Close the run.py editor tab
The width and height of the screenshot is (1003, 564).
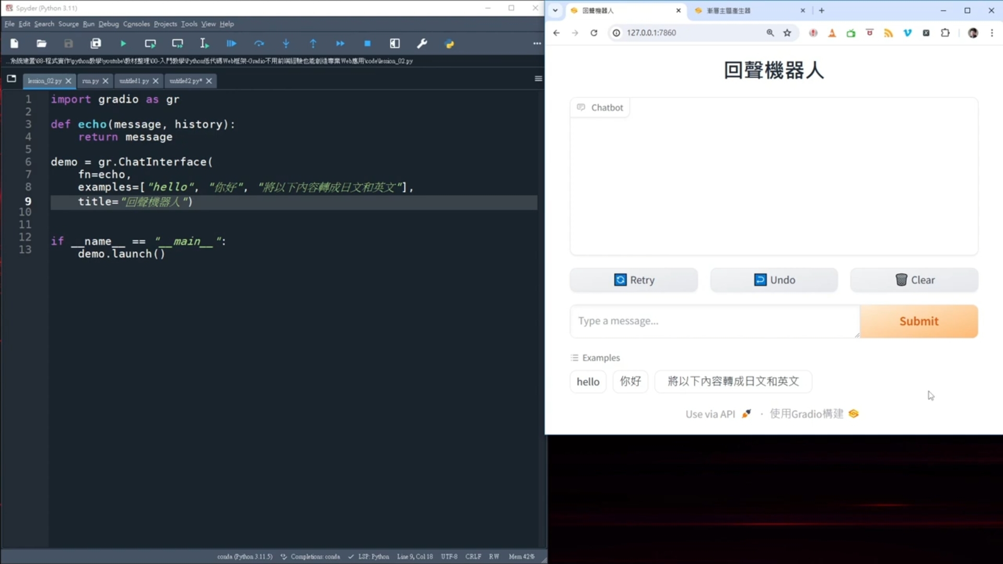coord(106,81)
